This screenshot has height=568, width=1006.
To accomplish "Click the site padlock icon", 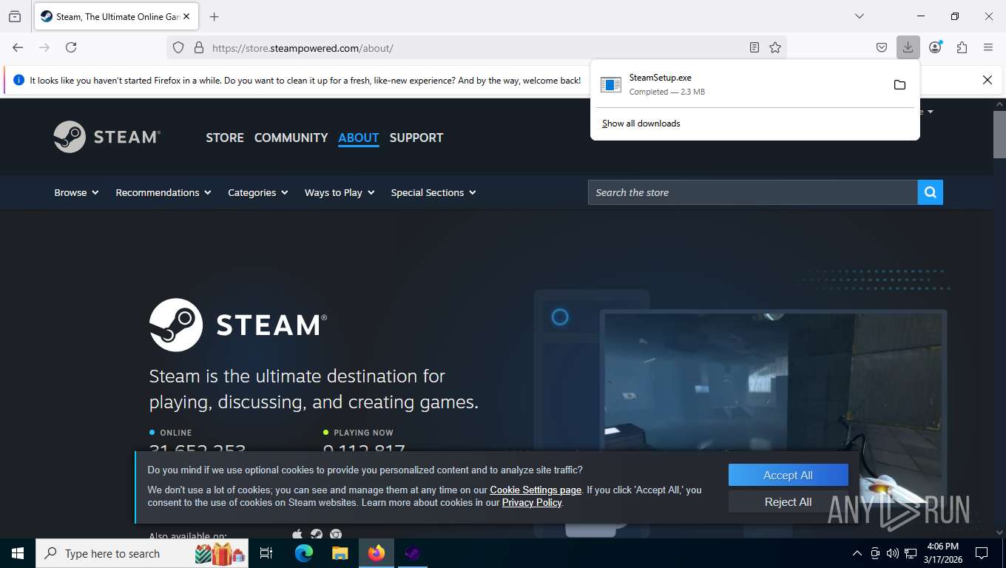I will [198, 47].
